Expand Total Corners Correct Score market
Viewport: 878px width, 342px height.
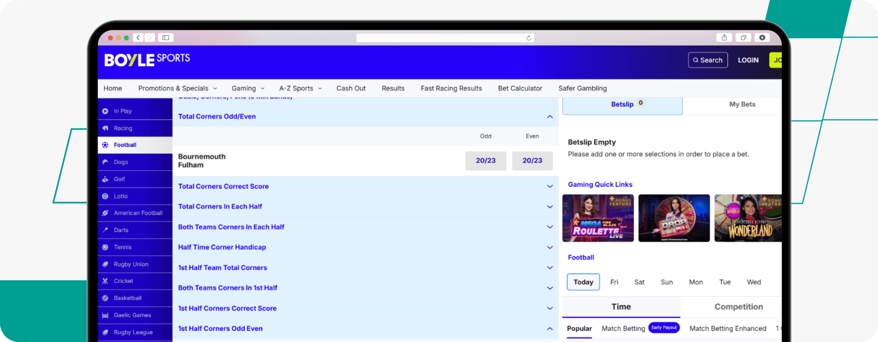click(550, 187)
